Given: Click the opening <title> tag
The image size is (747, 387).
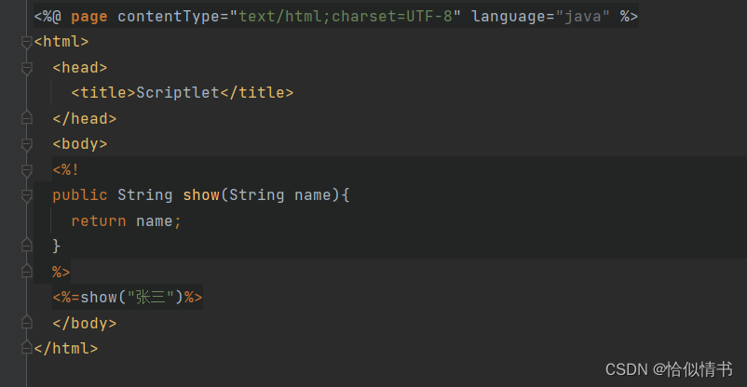Looking at the screenshot, I should click(103, 92).
